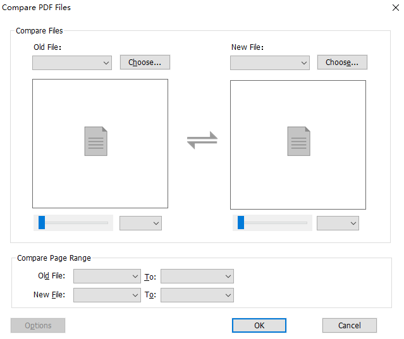Click the New File document placeholder icon
This screenshot has width=404, height=339.
tap(298, 141)
